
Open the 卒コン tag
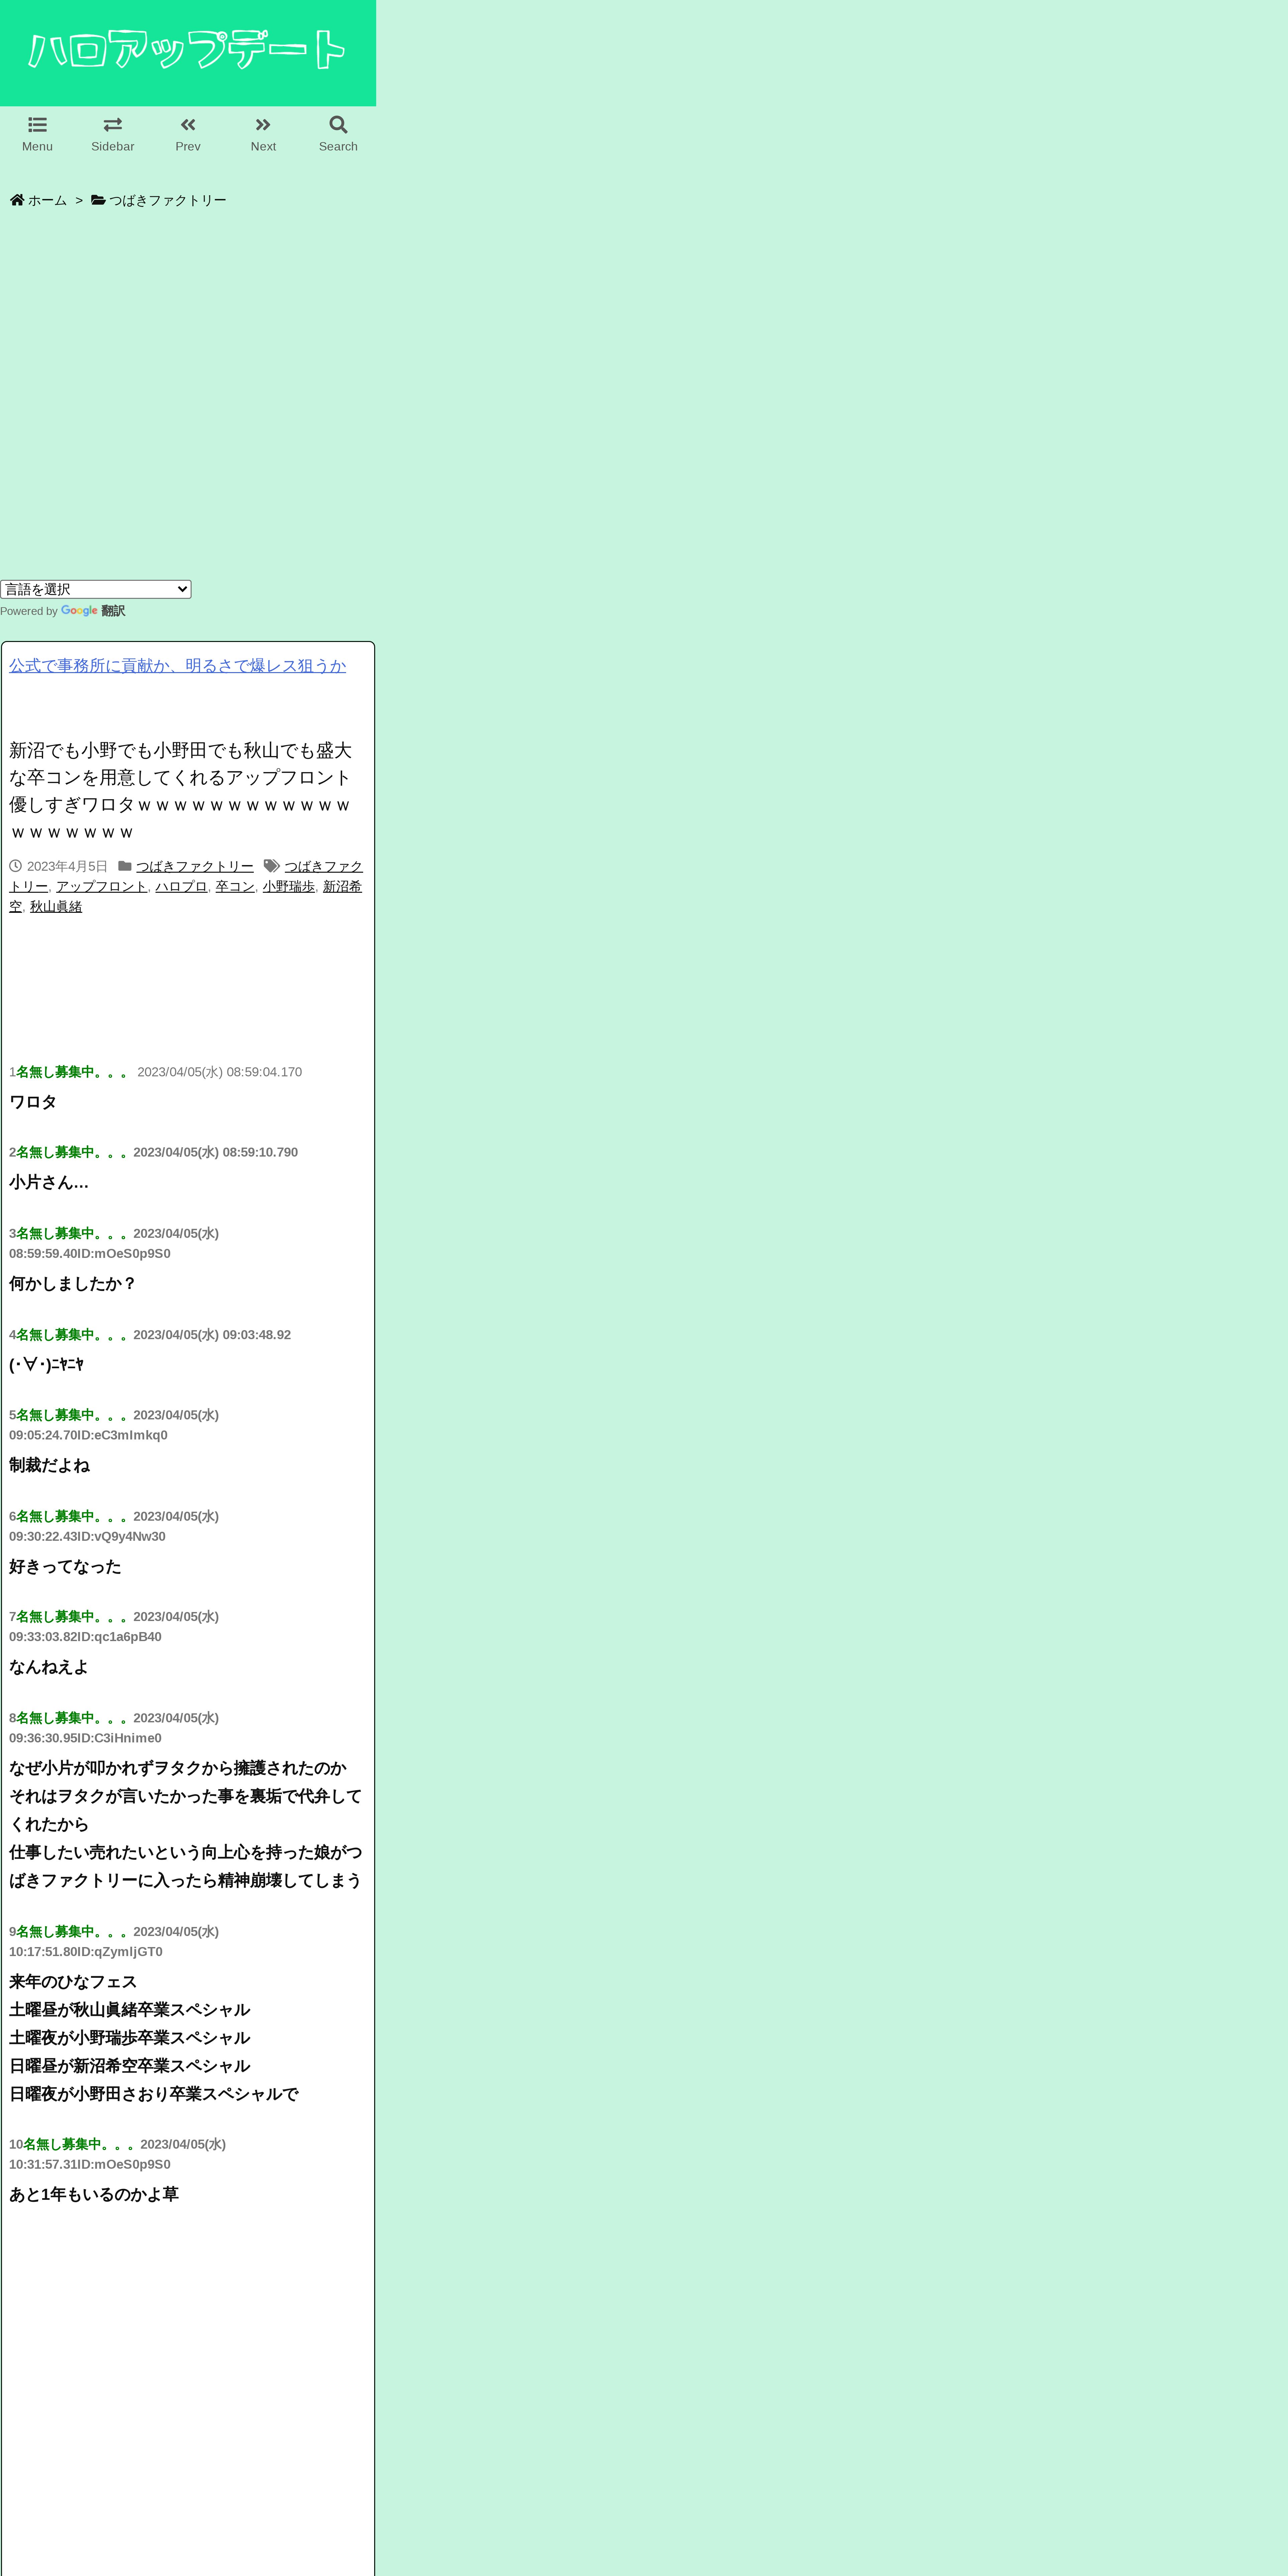pos(235,886)
